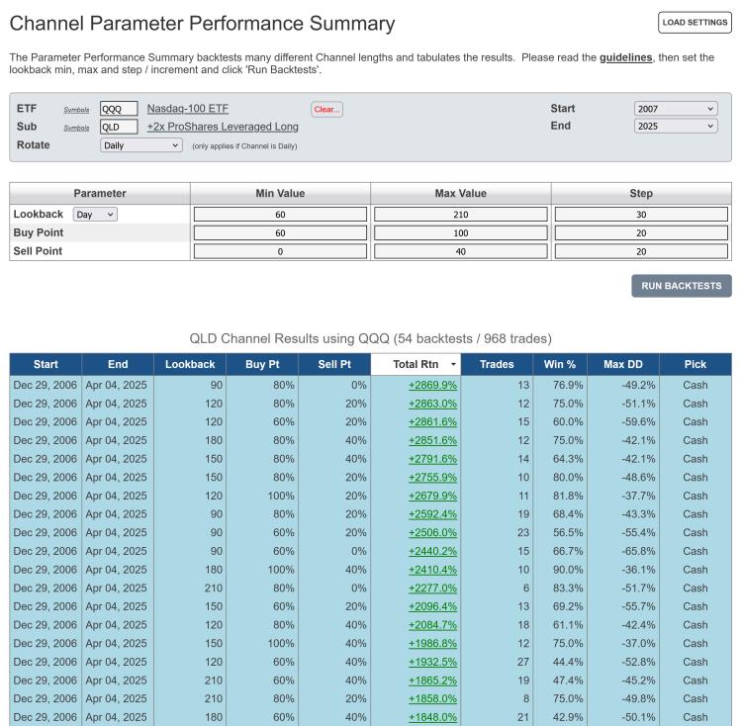Viewport: 742px width, 726px height.
Task: Open the +2869.9% total return result
Action: 432,385
